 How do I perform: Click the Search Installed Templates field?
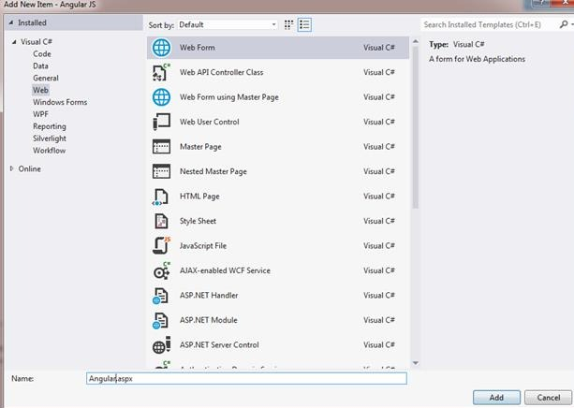pos(490,24)
